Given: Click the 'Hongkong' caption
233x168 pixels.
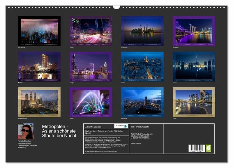Looking at the screenshot, I should point(22,47).
